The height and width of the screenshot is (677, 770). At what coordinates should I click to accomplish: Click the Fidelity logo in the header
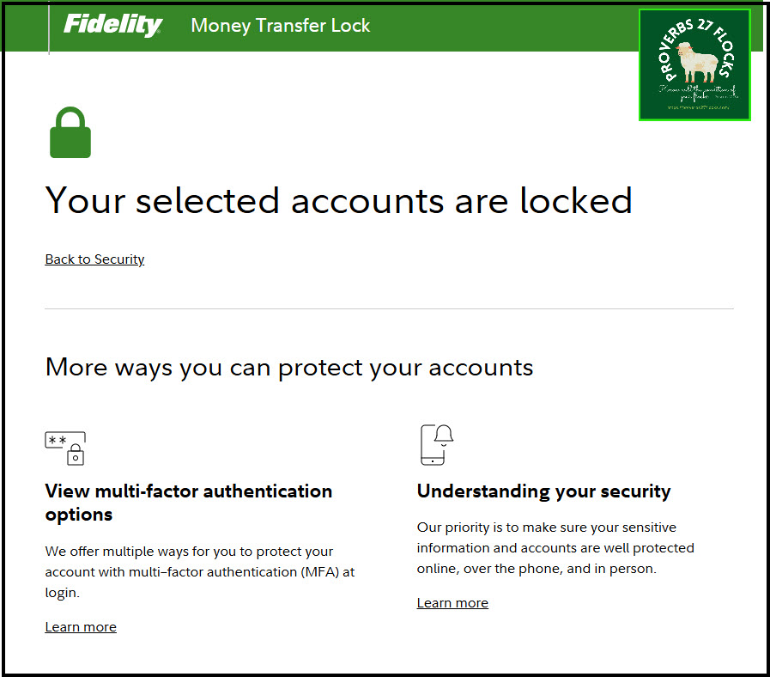[x=112, y=25]
